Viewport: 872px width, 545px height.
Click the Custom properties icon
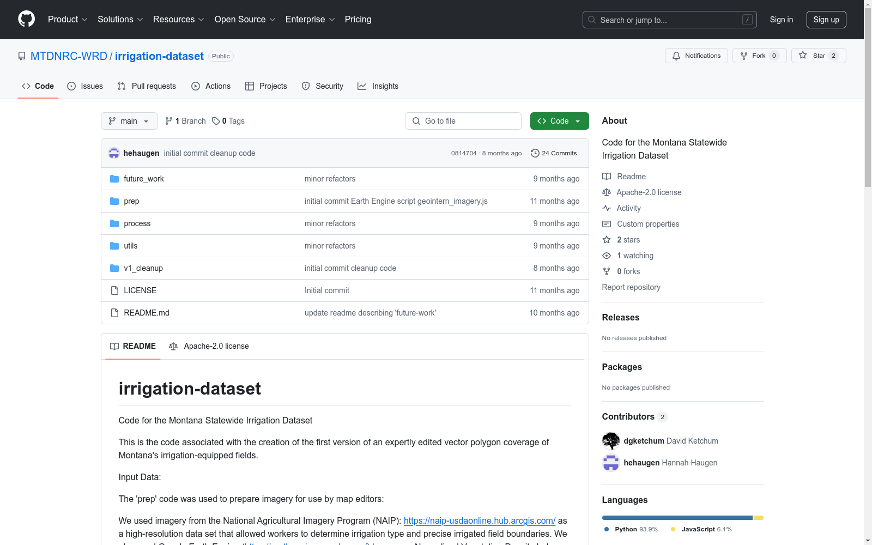(x=607, y=224)
